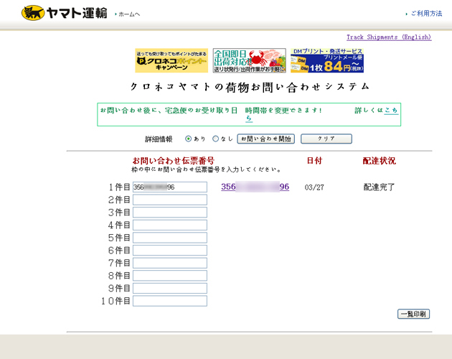Select the あり detailed info radio button

pos(189,139)
